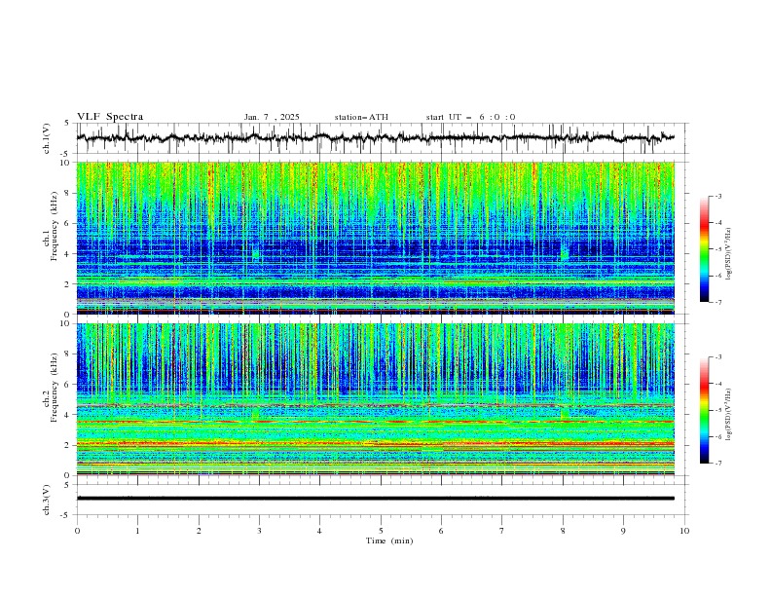Click the '-7' tick on ch.1 colorbar
Viewport: 771px width, 596px height.
717,302
